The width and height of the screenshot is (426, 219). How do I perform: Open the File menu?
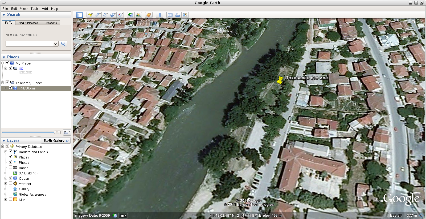(x=5, y=9)
